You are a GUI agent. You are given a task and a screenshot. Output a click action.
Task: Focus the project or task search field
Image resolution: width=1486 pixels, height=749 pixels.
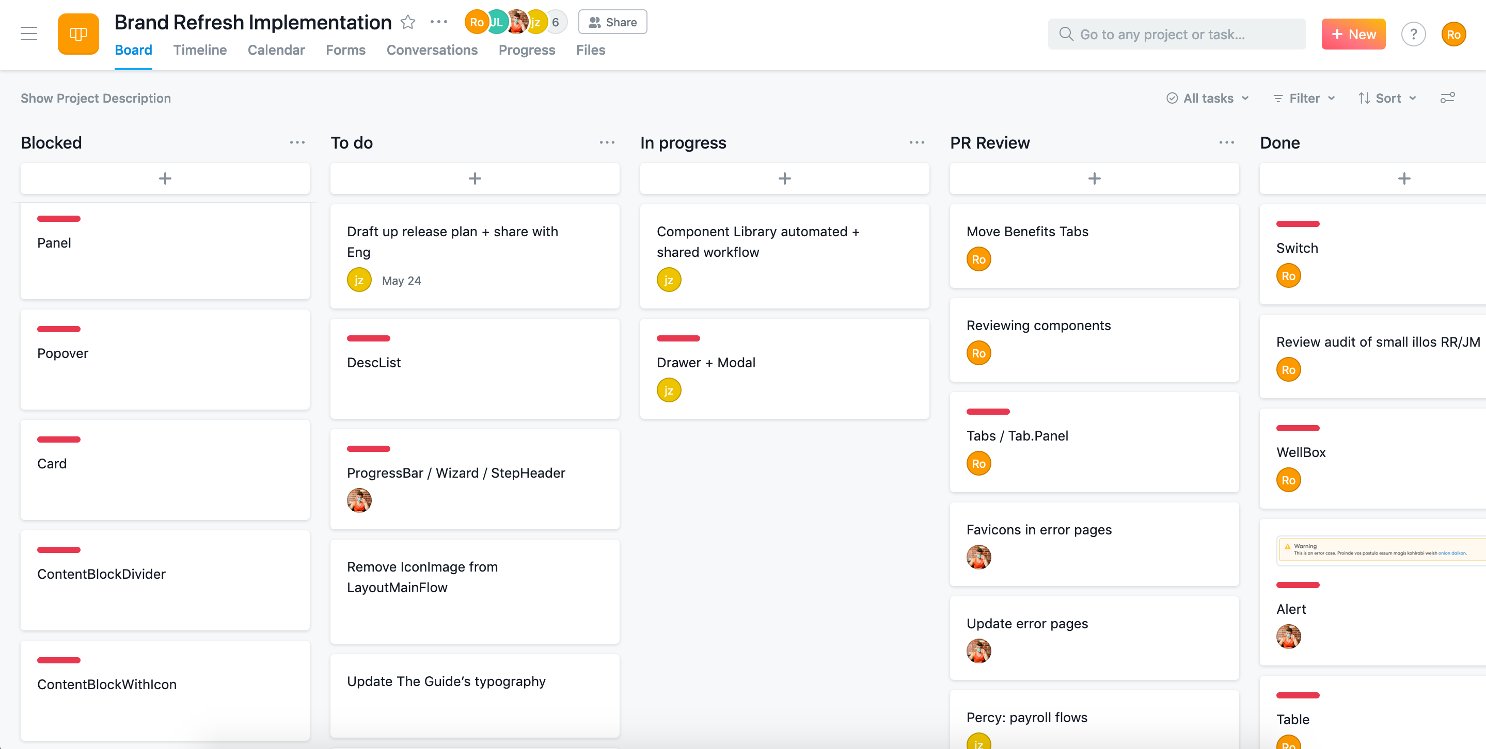1177,35
